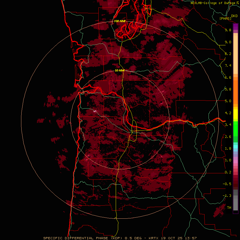Image resolution: width=240 pixels, height=240 pixels.
Task: Click the pink band in the color bar
Action: [x=235, y=162]
